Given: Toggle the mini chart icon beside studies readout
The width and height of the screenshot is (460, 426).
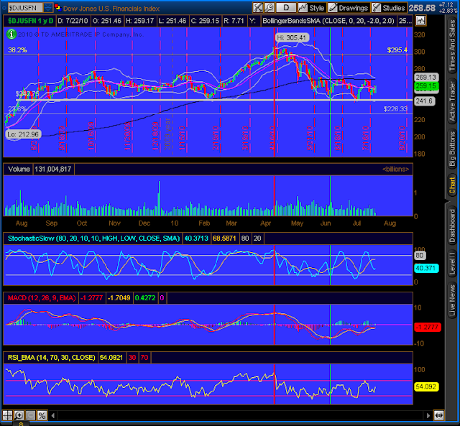Looking at the screenshot, I should click(421, 21).
